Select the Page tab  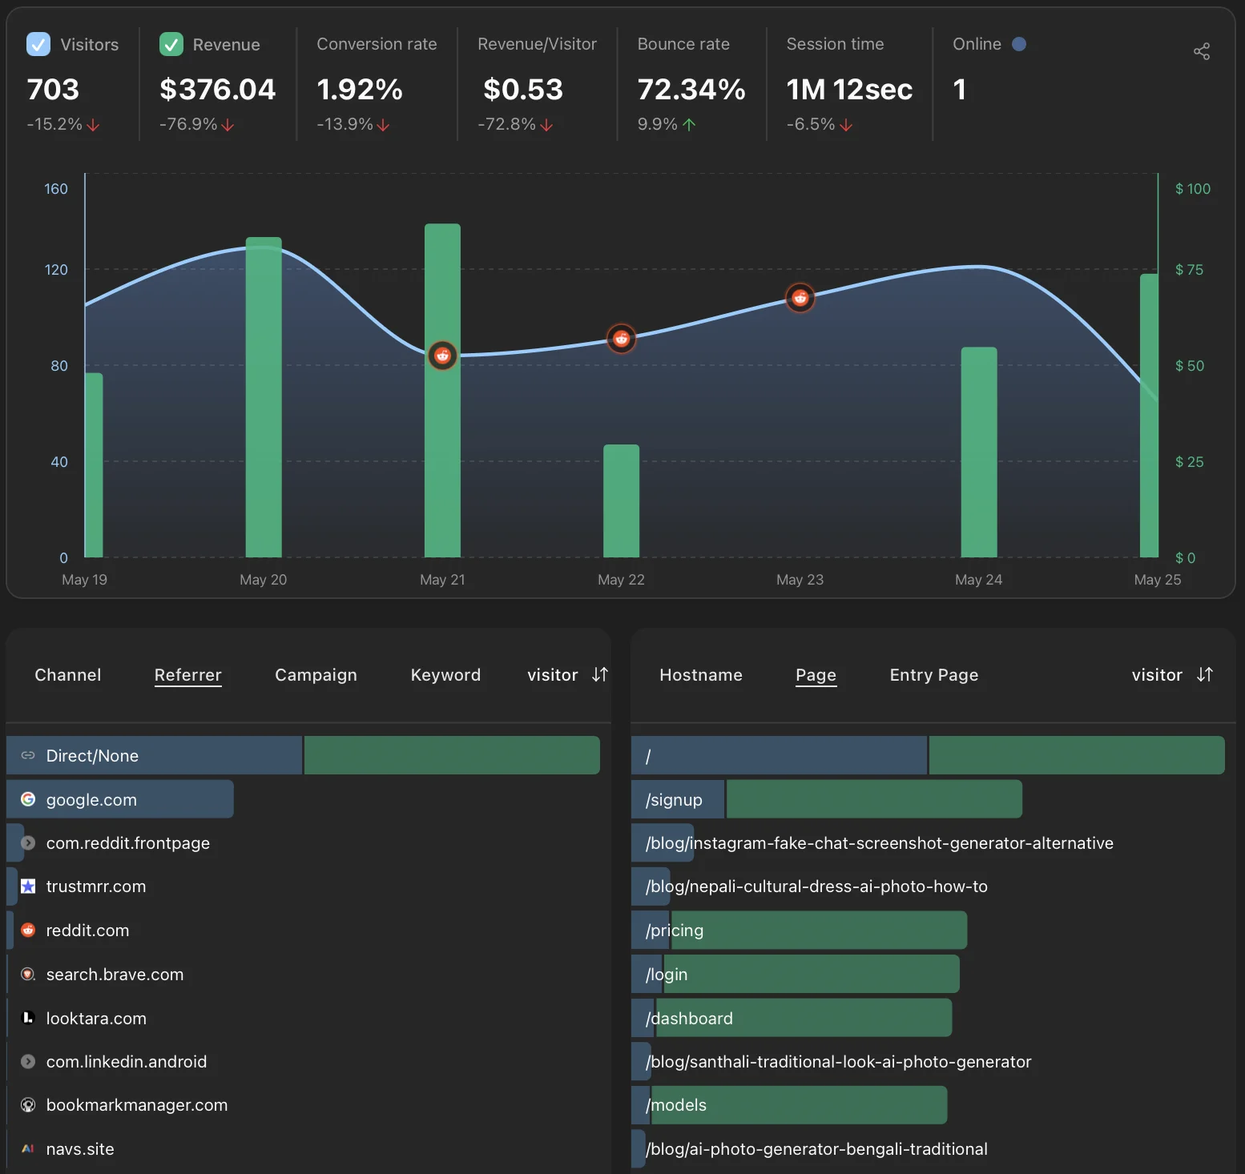tap(816, 675)
